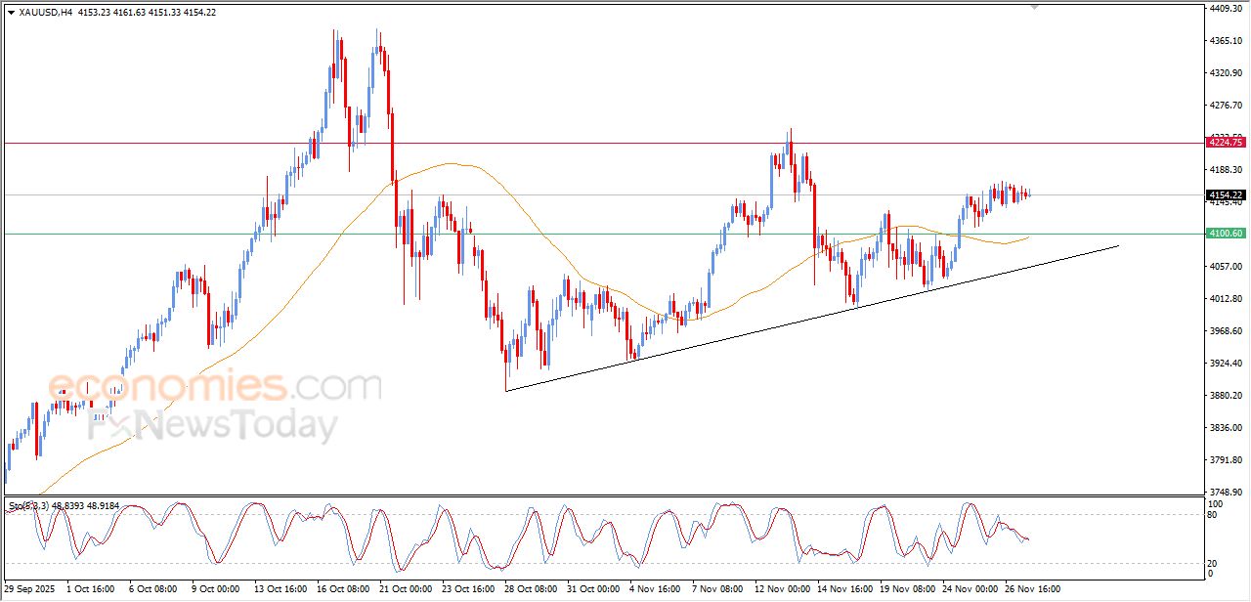Click the 80 level on stochastic scale
Image resolution: width=1251 pixels, height=602 pixels.
click(x=1214, y=515)
